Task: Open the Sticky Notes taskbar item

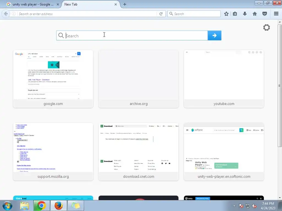Action: click(76, 206)
